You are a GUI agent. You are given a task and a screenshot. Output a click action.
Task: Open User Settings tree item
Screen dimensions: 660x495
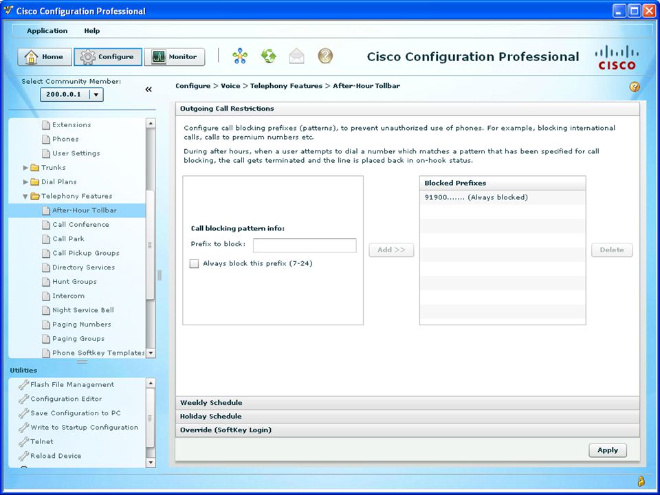tap(76, 153)
